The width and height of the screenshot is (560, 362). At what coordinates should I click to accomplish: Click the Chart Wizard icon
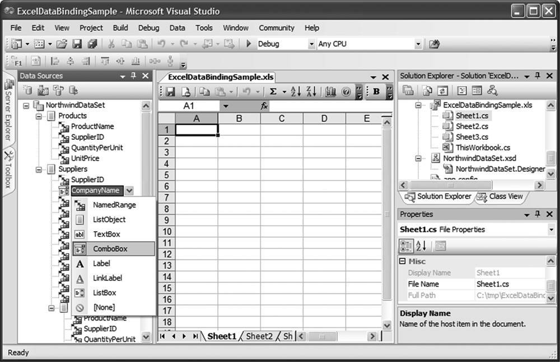[331, 92]
